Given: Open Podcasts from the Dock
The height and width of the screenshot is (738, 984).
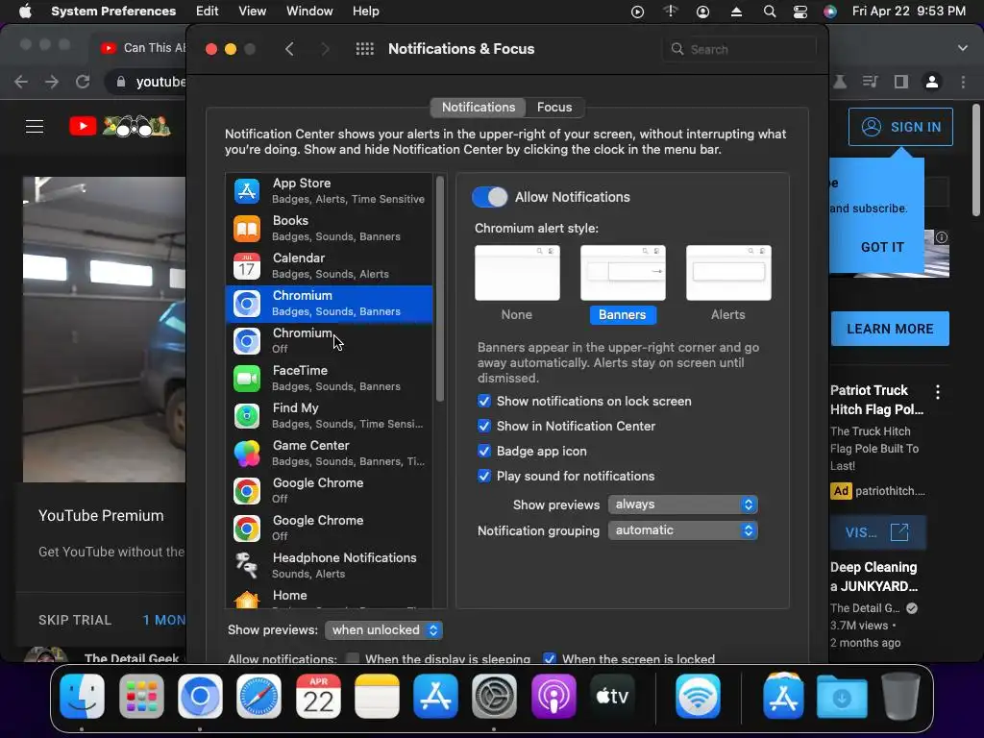Looking at the screenshot, I should click(x=553, y=696).
